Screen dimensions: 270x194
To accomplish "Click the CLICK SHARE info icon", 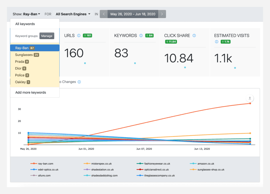I will [x=194, y=35].
